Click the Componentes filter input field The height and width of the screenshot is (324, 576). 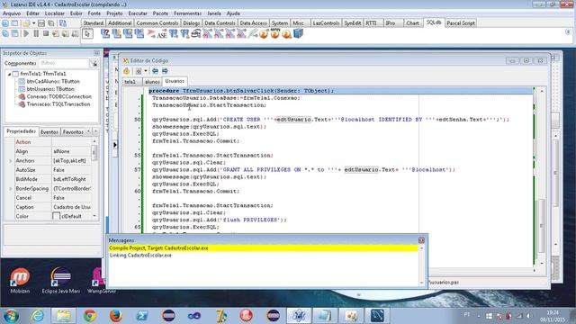click(x=64, y=63)
